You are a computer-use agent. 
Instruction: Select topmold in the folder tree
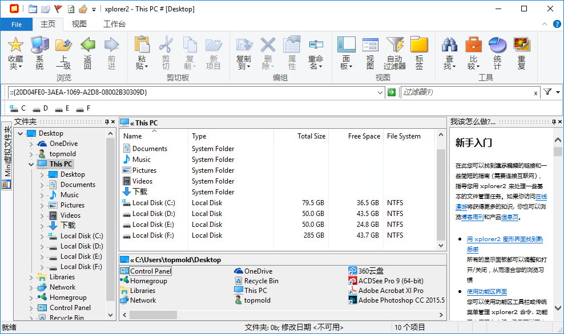(63, 154)
